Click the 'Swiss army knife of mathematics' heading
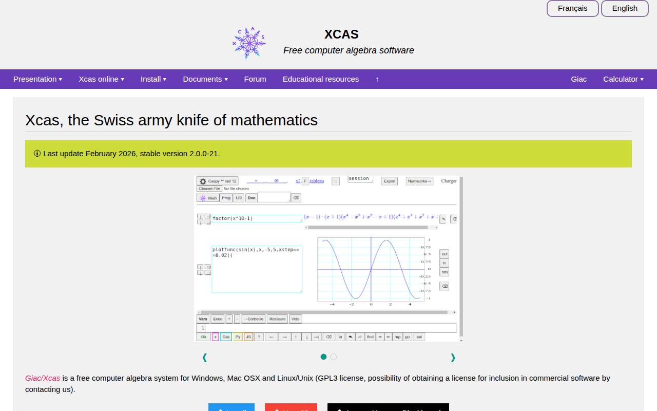Screen dimensions: 657x411 click(171, 120)
